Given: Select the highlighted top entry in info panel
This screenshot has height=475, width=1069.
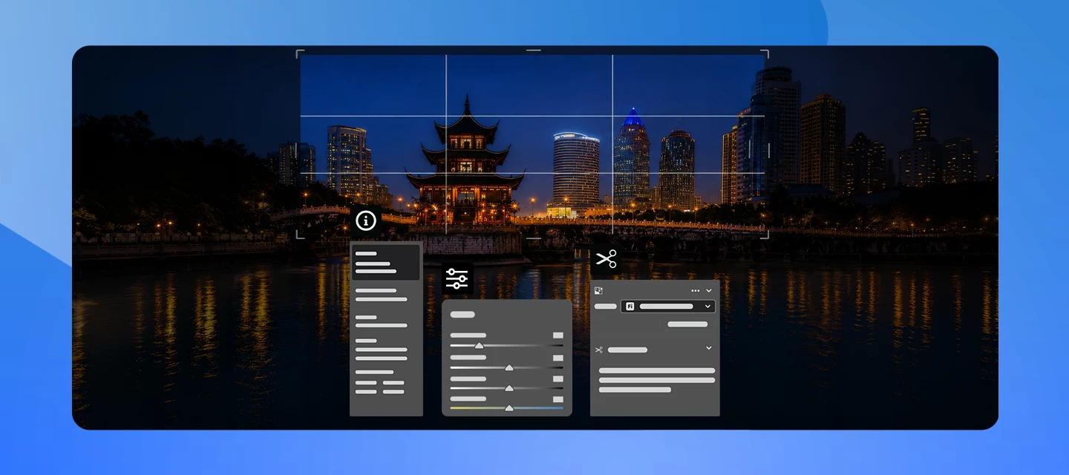Looking at the screenshot, I should point(385,262).
